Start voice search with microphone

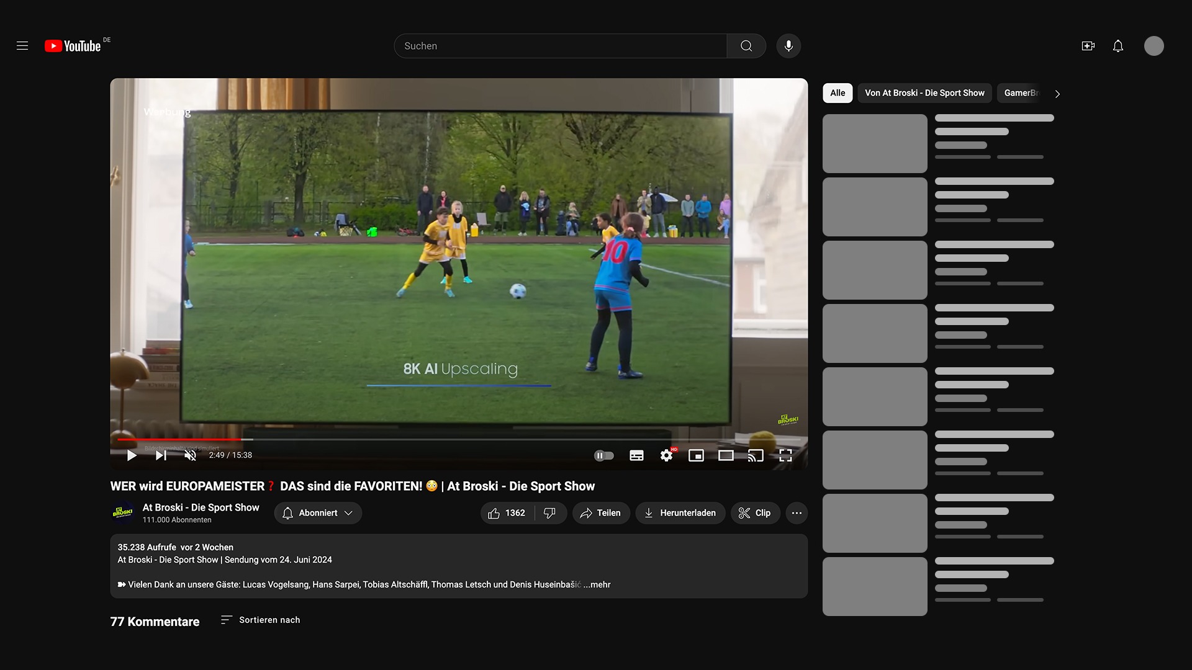point(788,46)
